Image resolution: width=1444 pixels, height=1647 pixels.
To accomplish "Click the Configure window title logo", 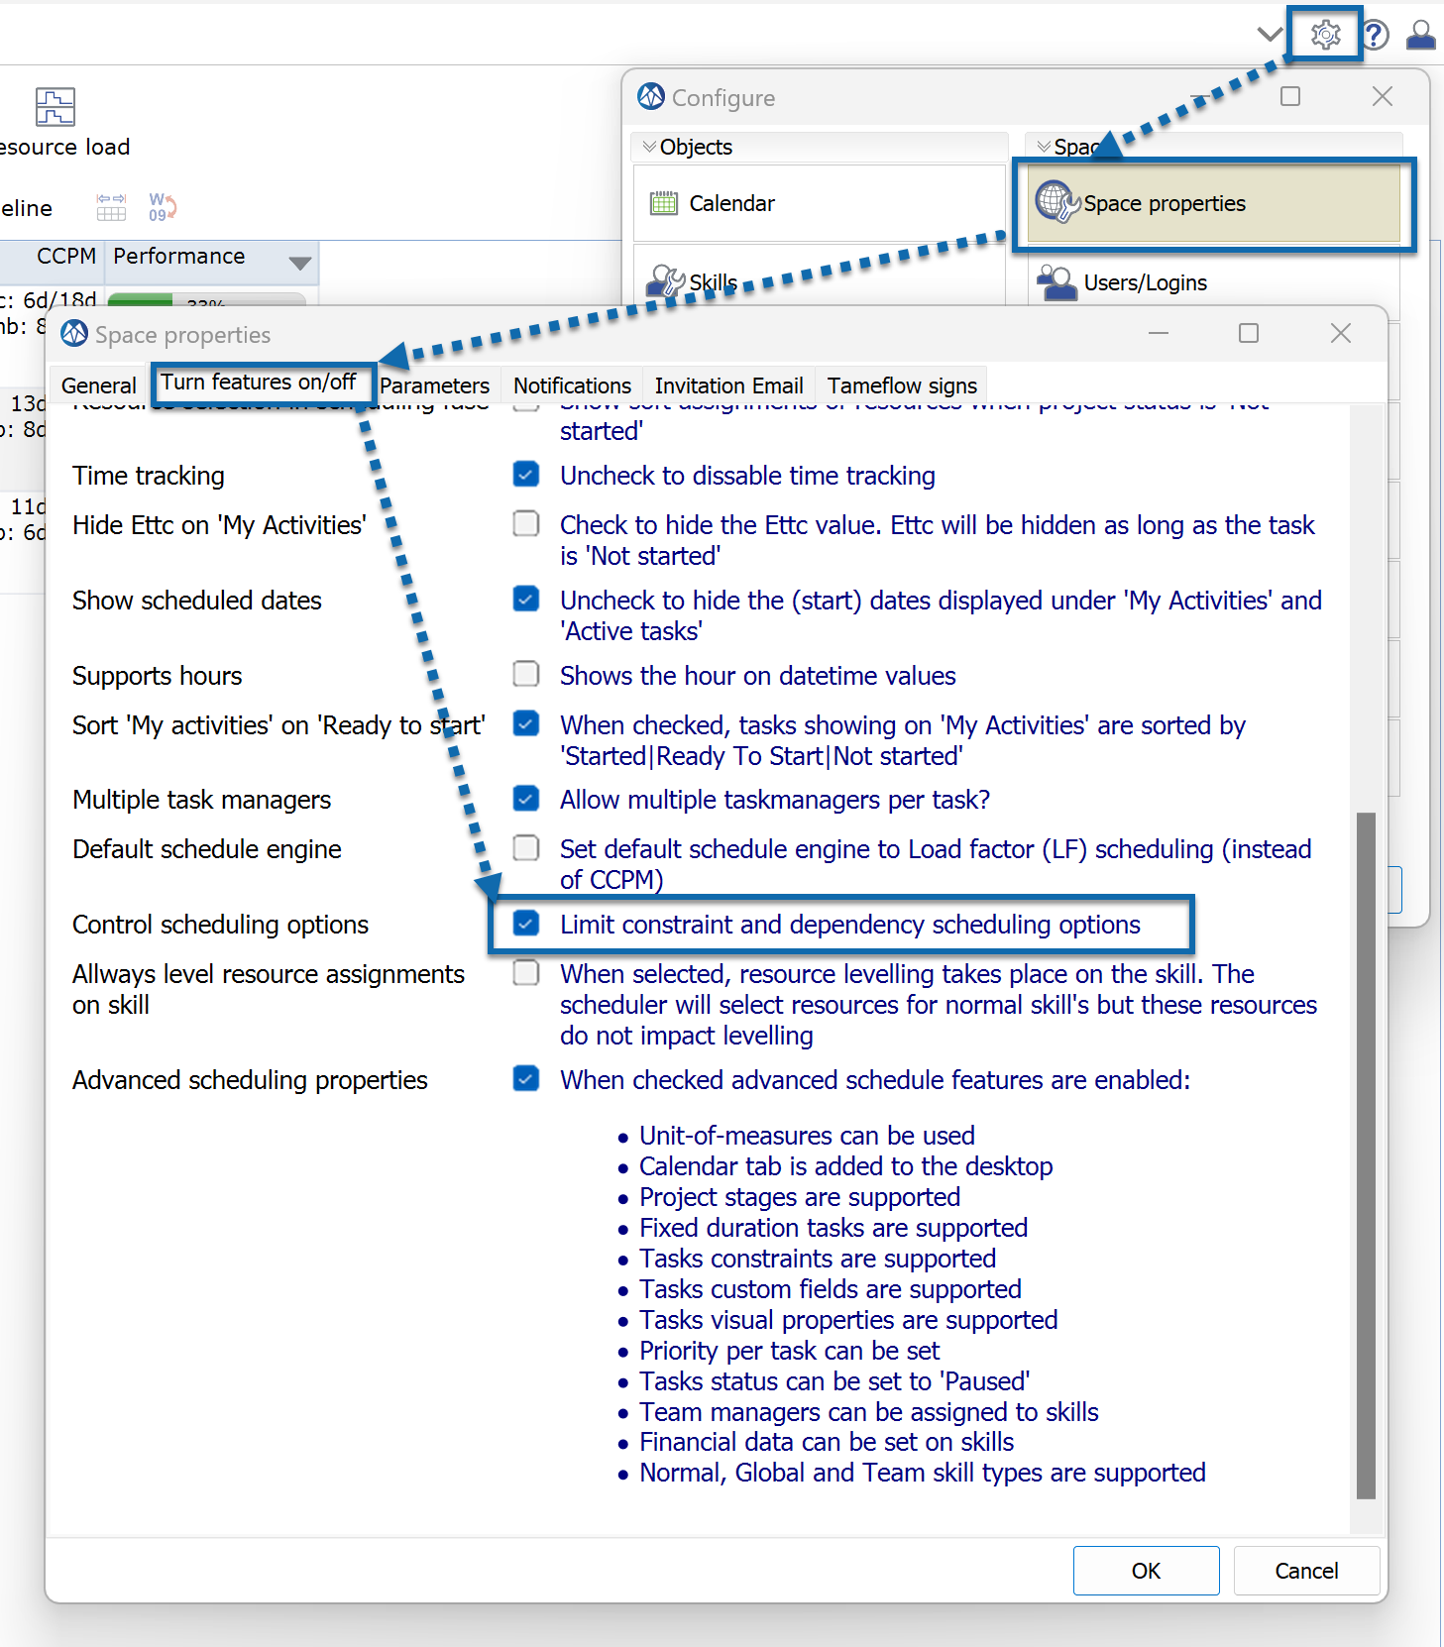I will pyautogui.click(x=651, y=96).
